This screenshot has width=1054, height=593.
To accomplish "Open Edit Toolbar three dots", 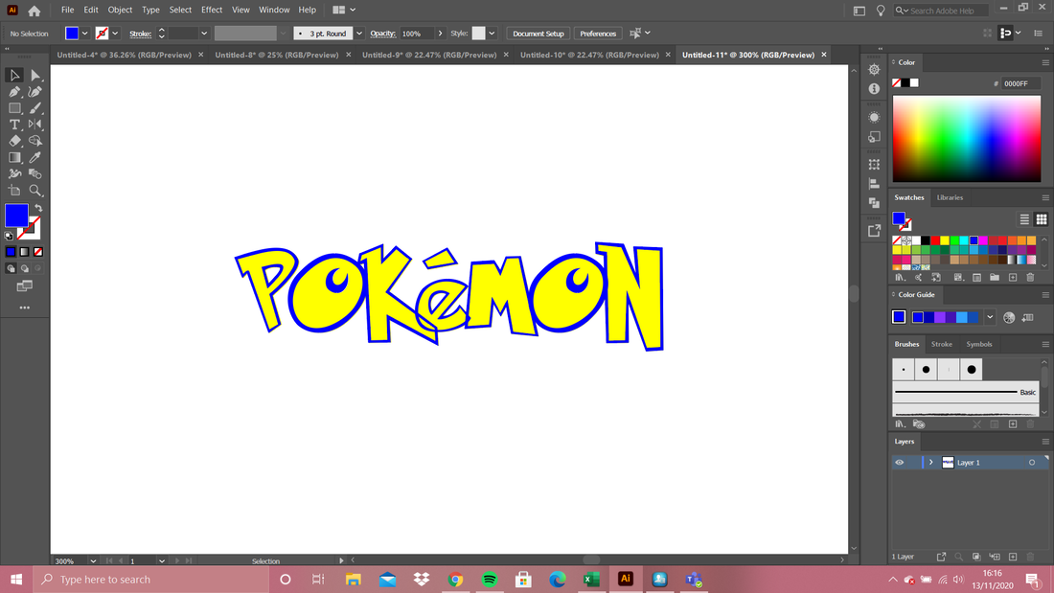I will (25, 308).
